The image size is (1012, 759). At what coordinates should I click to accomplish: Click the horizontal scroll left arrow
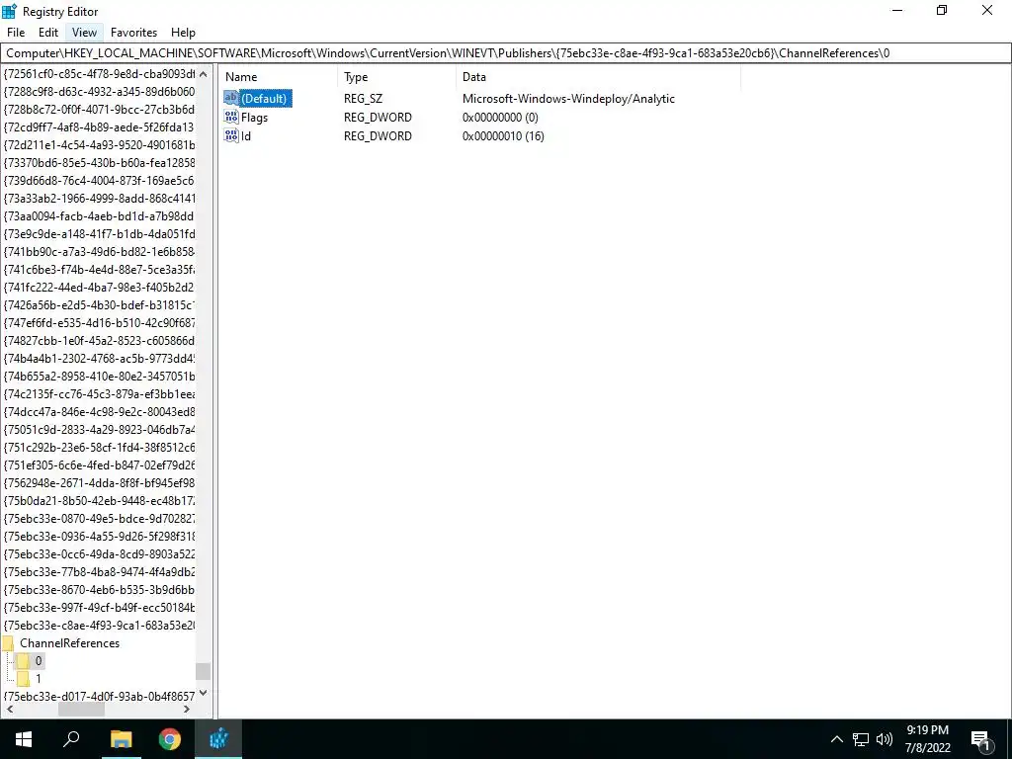click(x=9, y=709)
